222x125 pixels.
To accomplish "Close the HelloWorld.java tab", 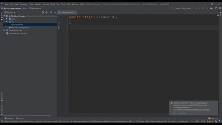I will coord(75,12).
